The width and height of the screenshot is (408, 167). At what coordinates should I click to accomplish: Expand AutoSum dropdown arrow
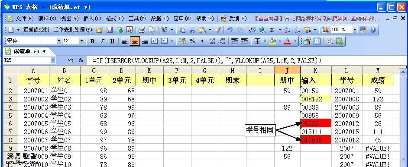coord(280,30)
